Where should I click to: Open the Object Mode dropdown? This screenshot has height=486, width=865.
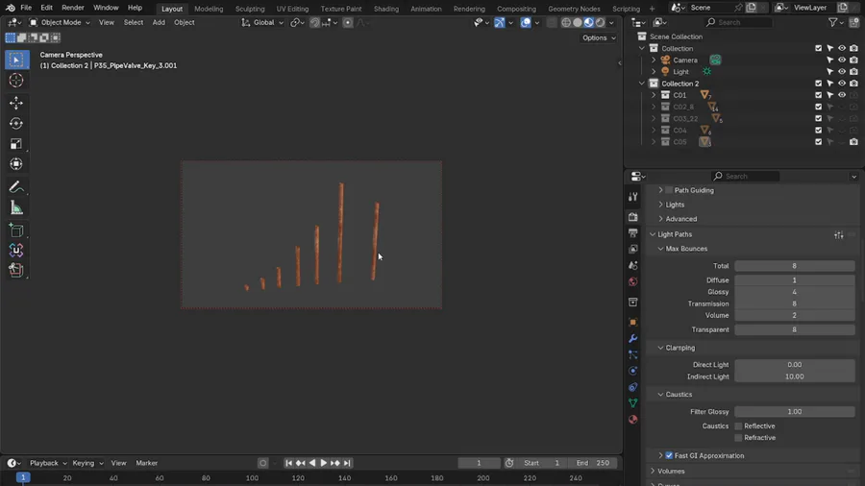coord(59,23)
